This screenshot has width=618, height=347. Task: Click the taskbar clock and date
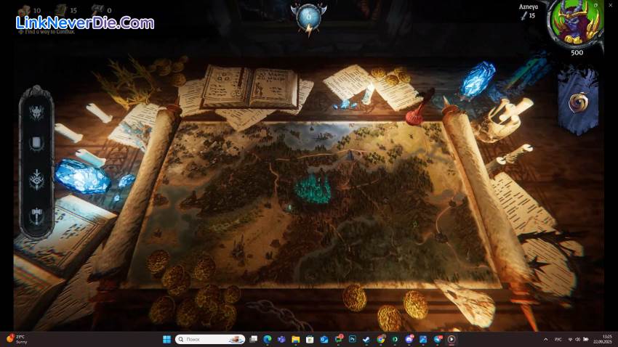[600, 339]
